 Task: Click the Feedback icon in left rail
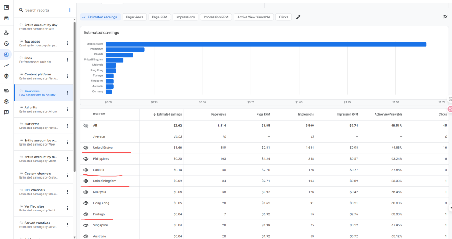pyautogui.click(x=6, y=112)
